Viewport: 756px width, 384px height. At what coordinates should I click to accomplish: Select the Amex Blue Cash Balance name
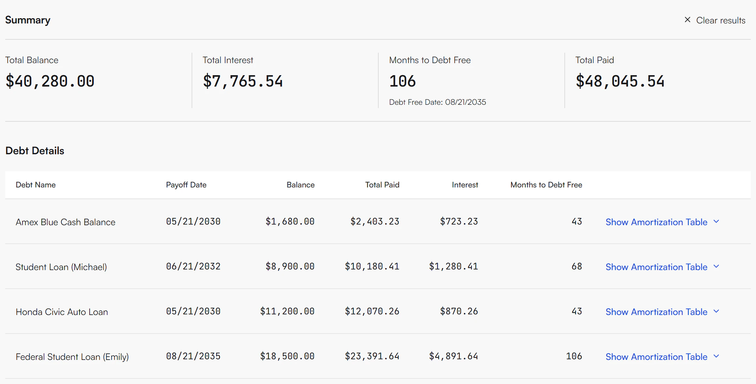(65, 222)
